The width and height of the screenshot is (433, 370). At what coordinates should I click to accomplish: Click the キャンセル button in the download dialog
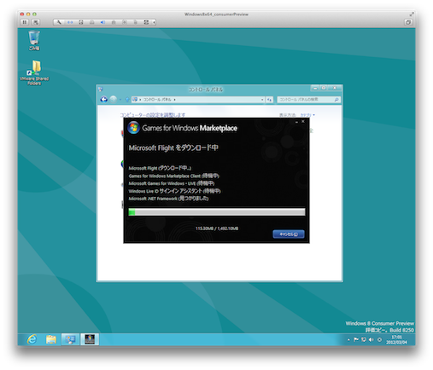289,234
